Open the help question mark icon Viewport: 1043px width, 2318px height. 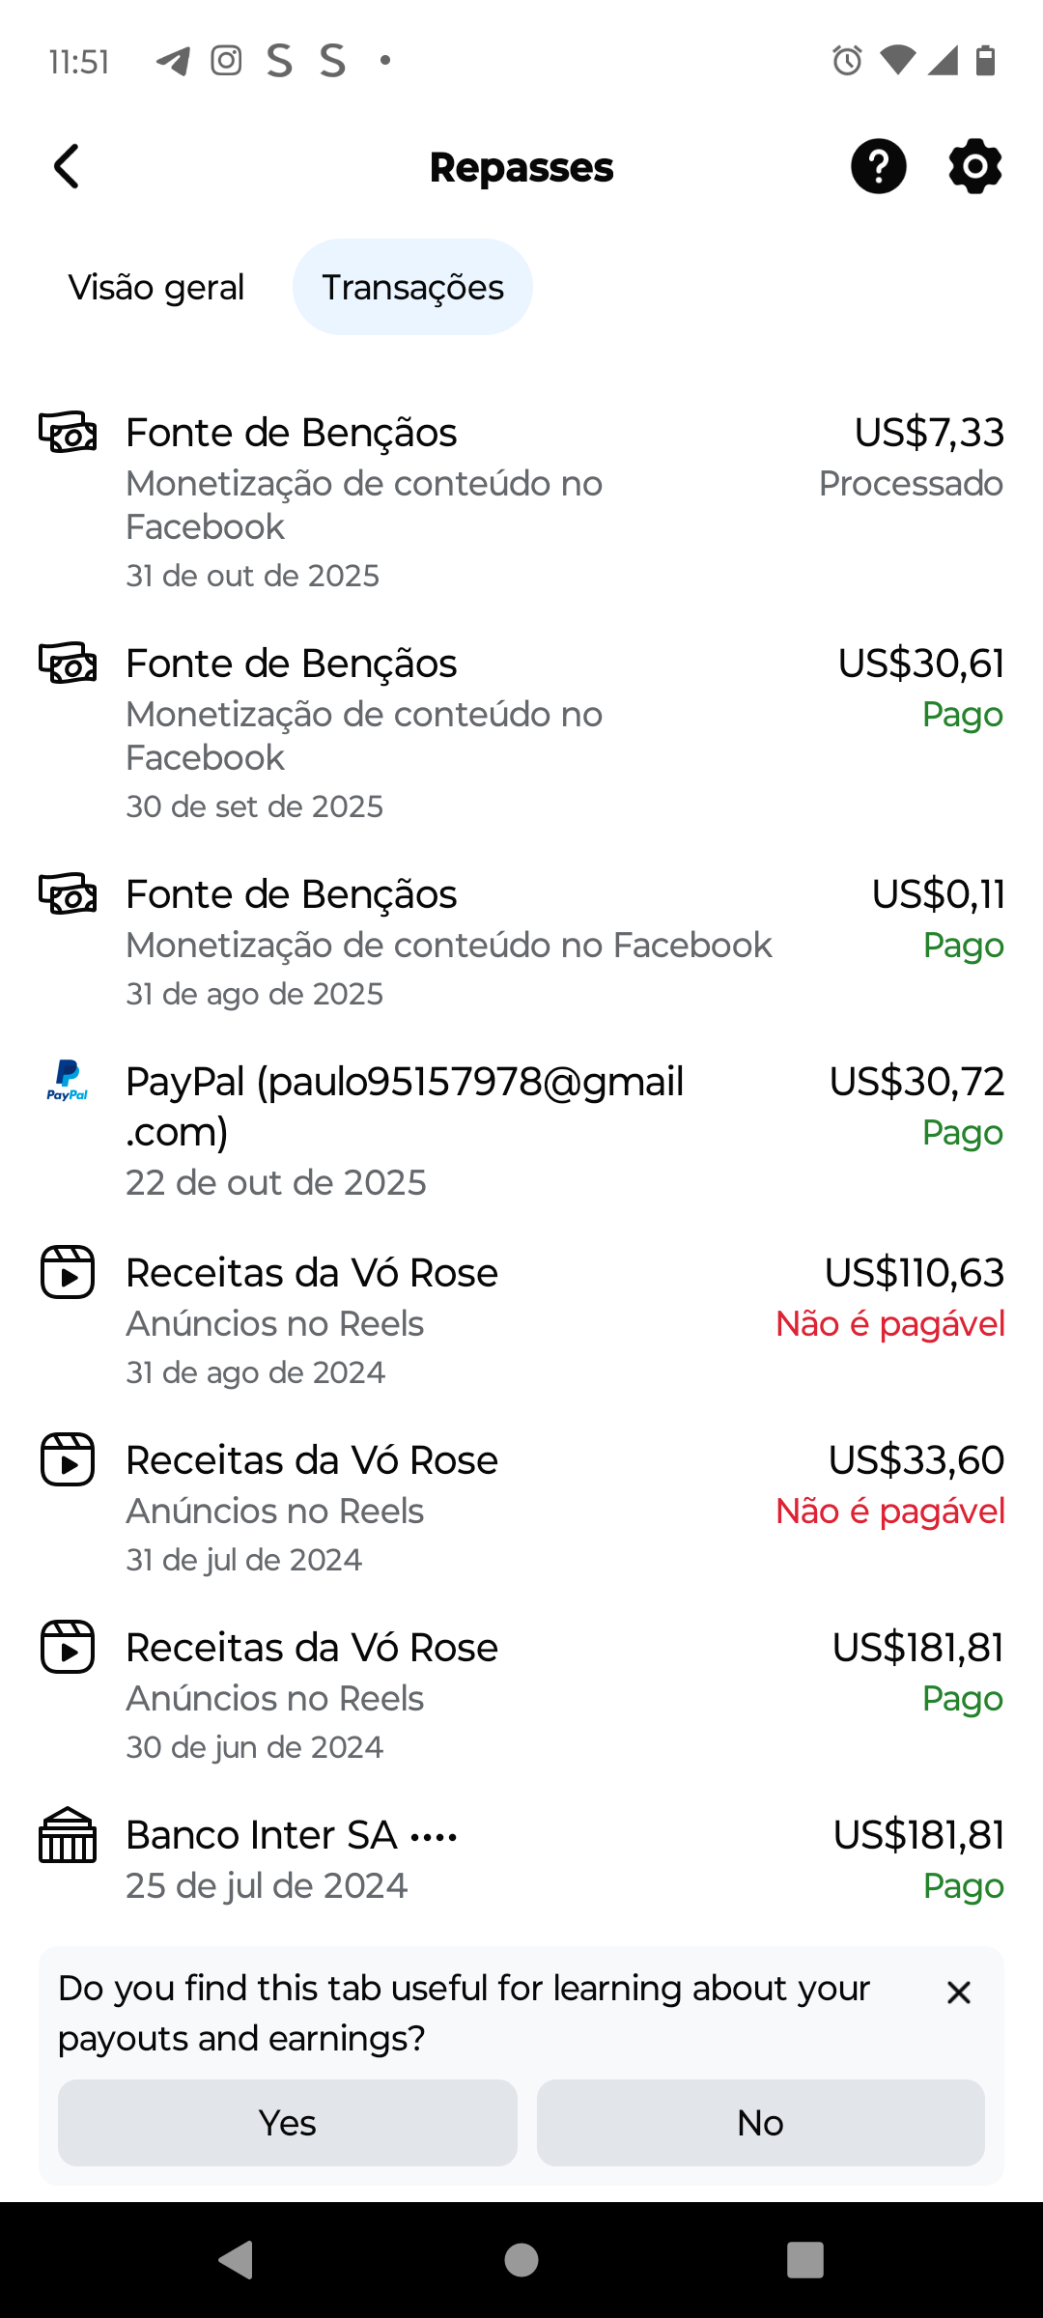click(878, 166)
